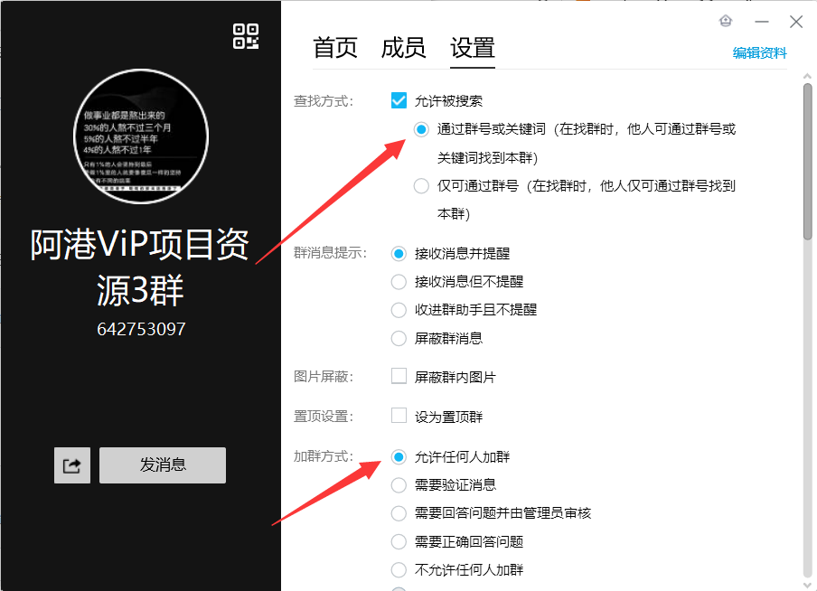Click the share/forward icon next to 发消息
The image size is (817, 591).
(x=71, y=464)
